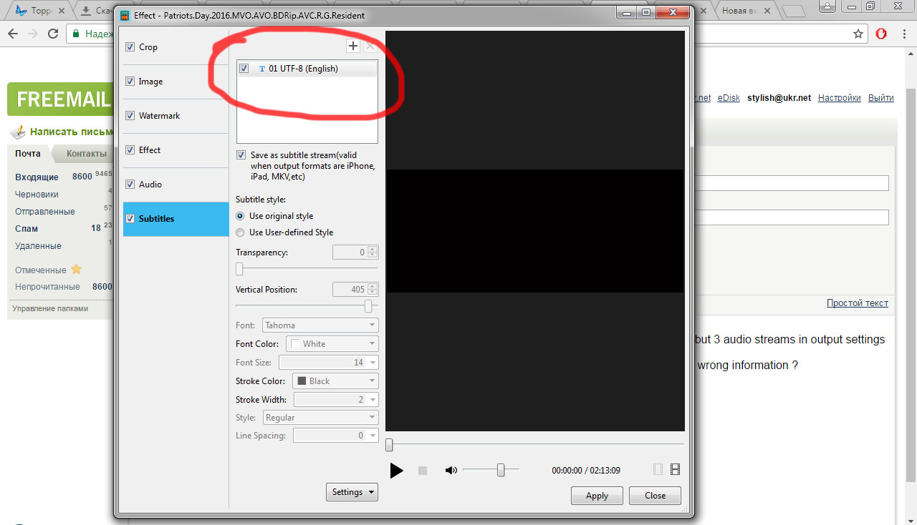This screenshot has height=525, width=917.
Task: Open the Stroke Color dropdown showing Black
Action: click(x=335, y=381)
